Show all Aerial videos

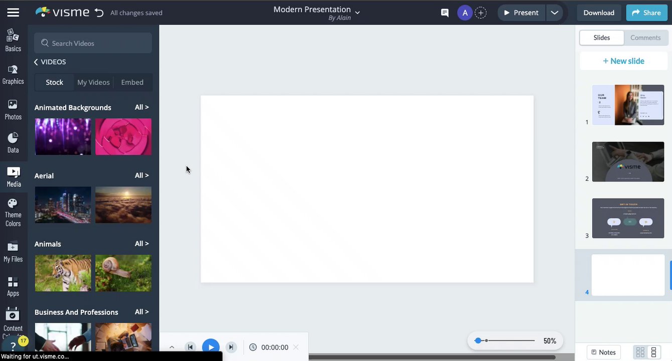[x=142, y=175]
